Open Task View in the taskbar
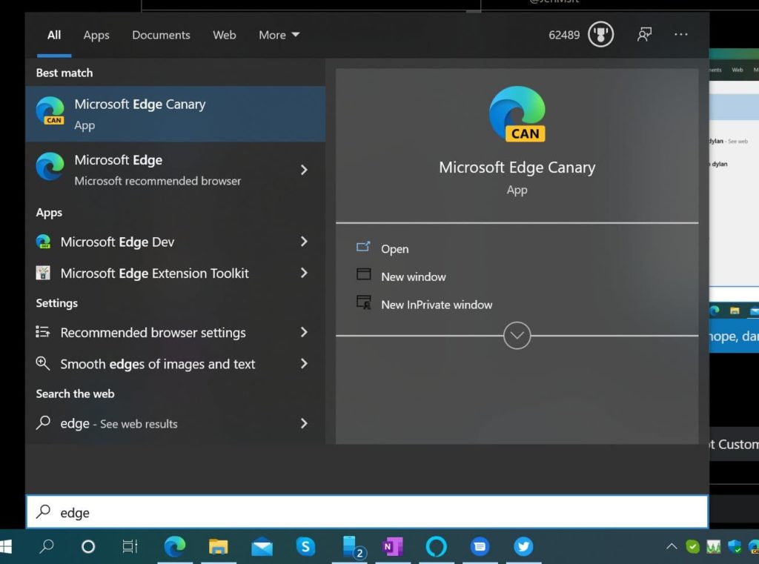Image resolution: width=759 pixels, height=564 pixels. [130, 547]
